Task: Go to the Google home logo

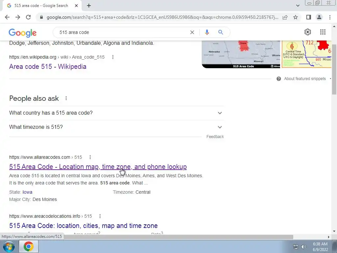Action: pyautogui.click(x=23, y=33)
